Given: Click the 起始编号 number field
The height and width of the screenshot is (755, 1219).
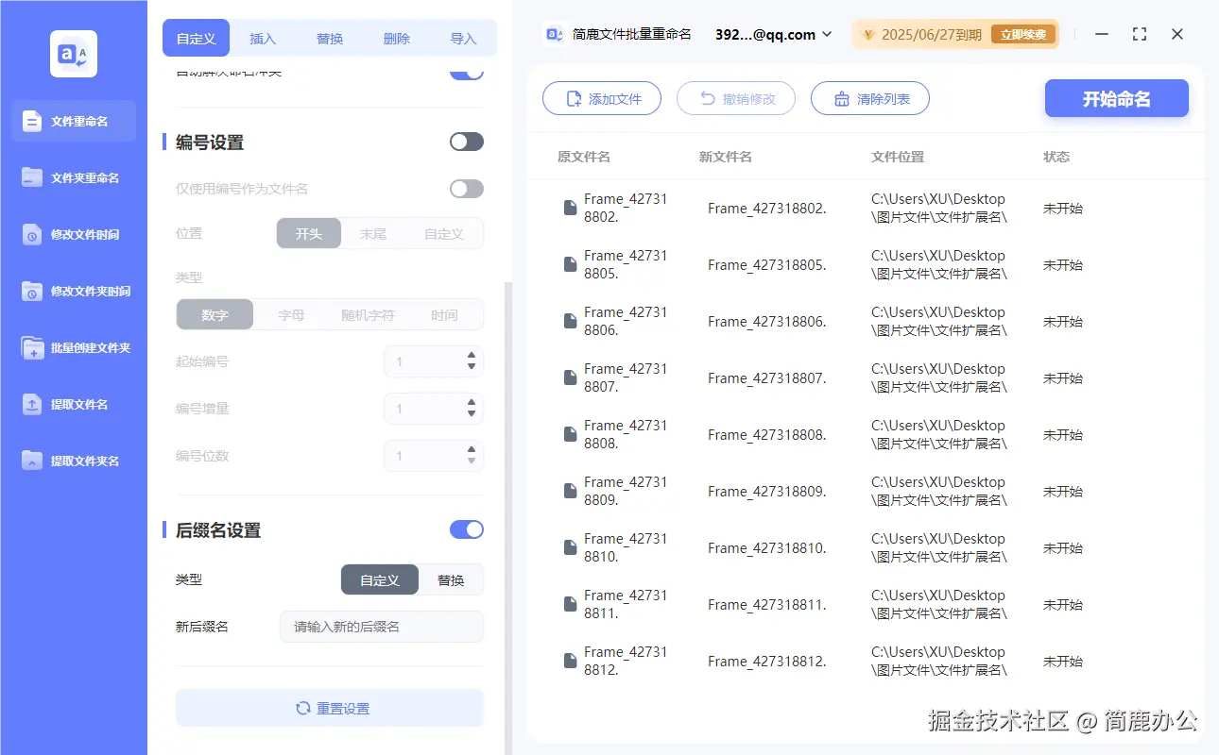Looking at the screenshot, I should [x=434, y=361].
